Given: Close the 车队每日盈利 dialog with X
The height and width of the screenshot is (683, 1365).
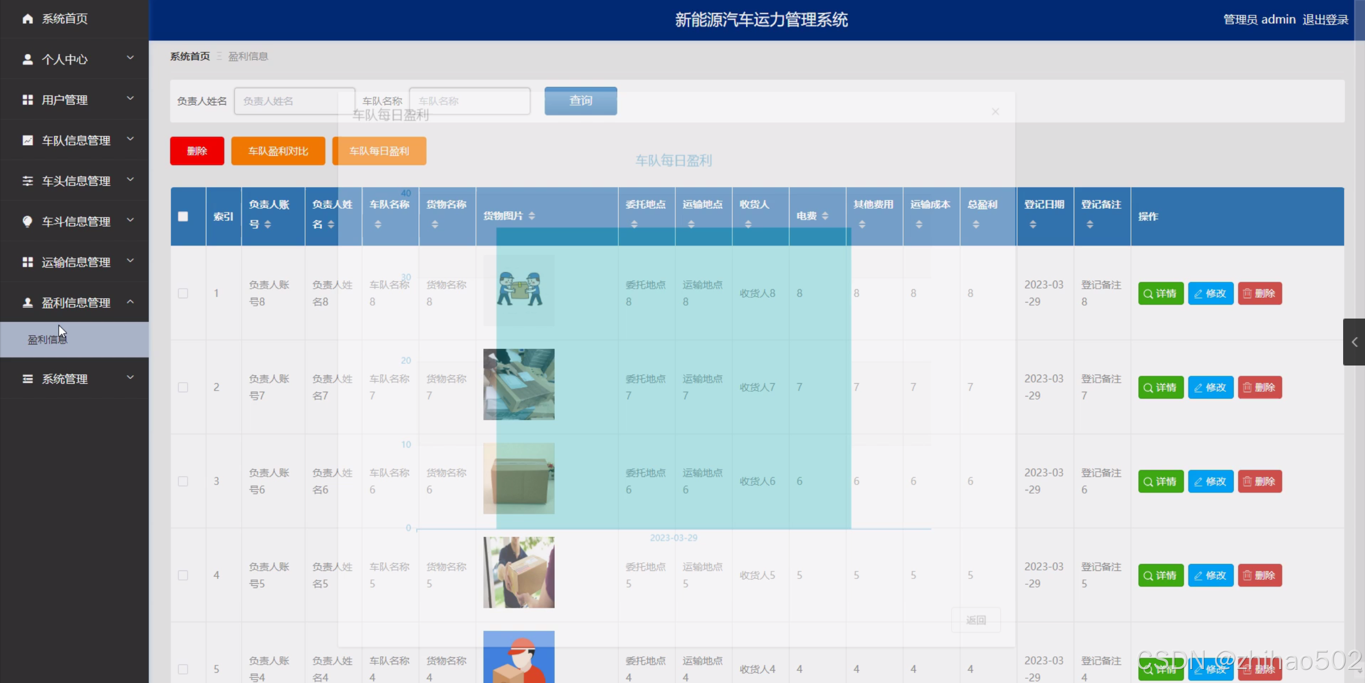Looking at the screenshot, I should (995, 112).
